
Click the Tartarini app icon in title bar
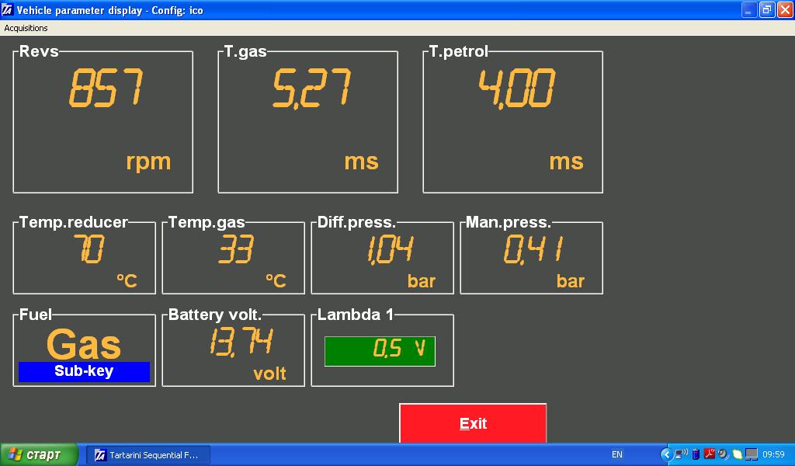pyautogui.click(x=8, y=11)
